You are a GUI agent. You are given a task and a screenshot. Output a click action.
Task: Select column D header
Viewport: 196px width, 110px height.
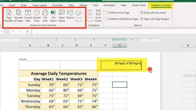click(x=77, y=46)
